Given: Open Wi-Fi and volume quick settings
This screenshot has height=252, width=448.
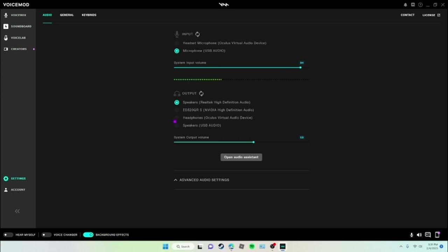Looking at the screenshot, I should click(418, 246).
